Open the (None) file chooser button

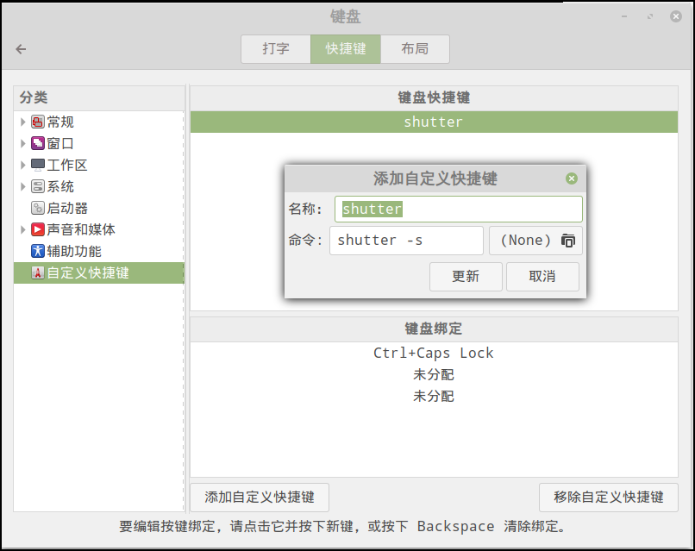click(535, 241)
